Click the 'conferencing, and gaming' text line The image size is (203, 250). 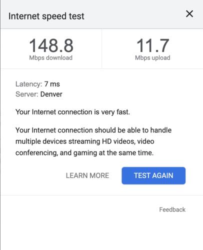(x=84, y=153)
